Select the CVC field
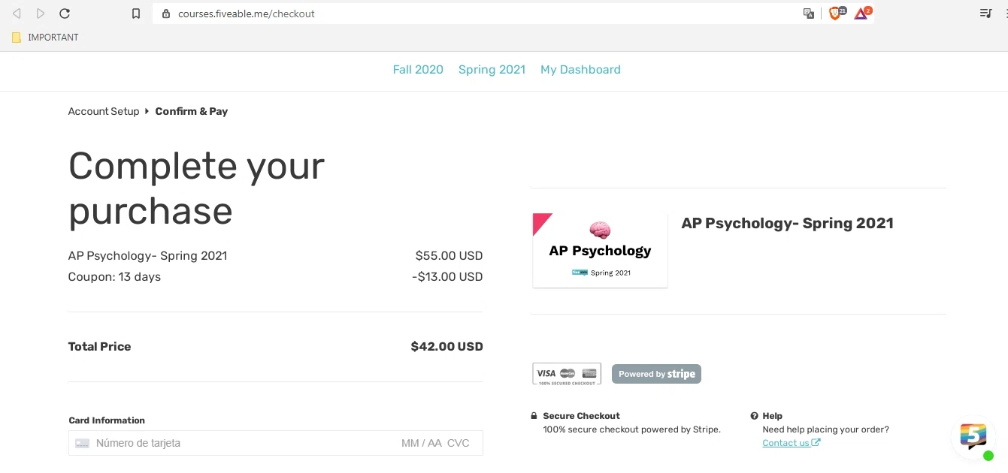This screenshot has width=1008, height=473. click(459, 443)
